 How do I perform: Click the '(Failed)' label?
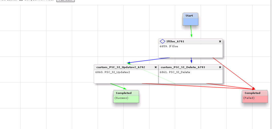point(249,98)
